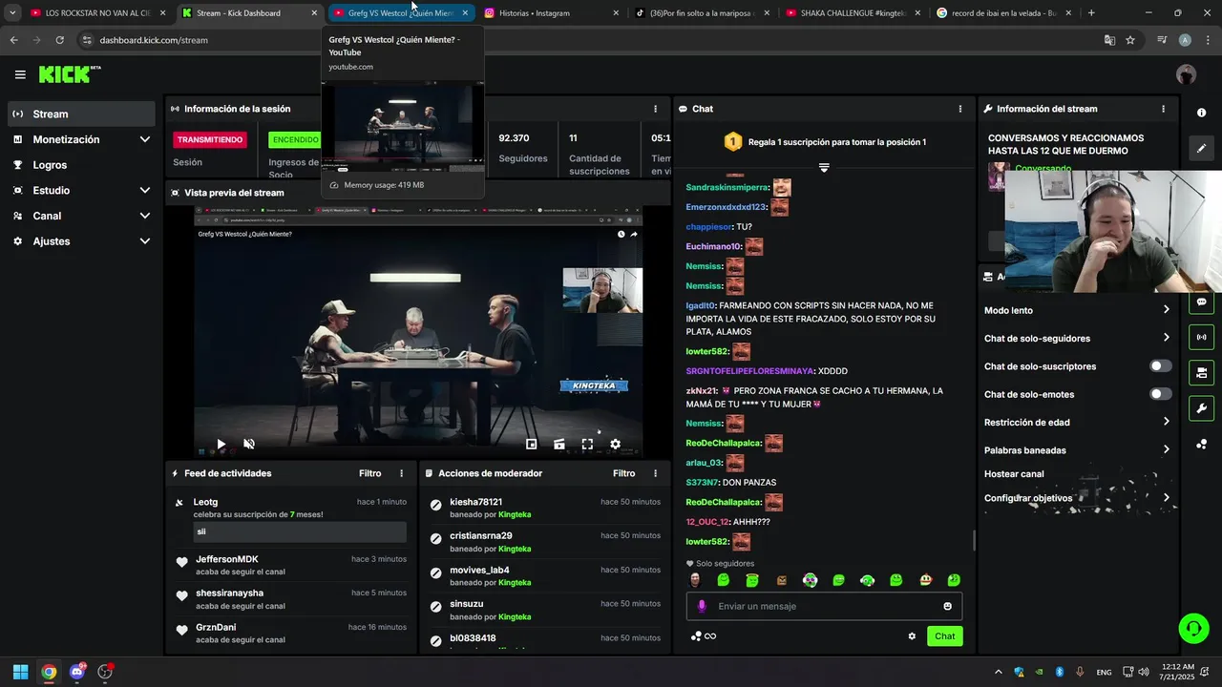Click the user avatar at top right

(x=1186, y=74)
